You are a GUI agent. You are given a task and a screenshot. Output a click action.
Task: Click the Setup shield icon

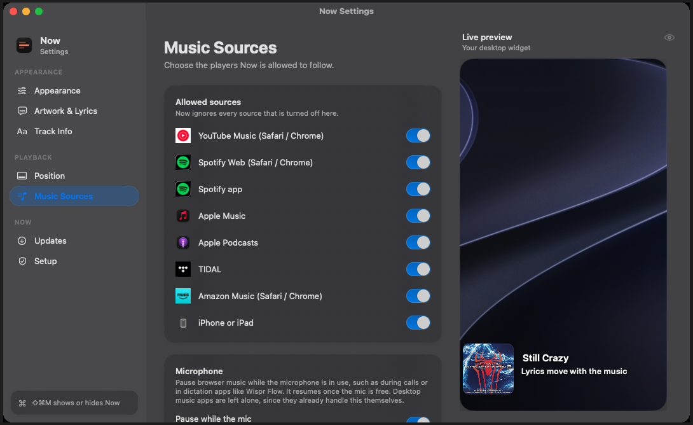22,261
